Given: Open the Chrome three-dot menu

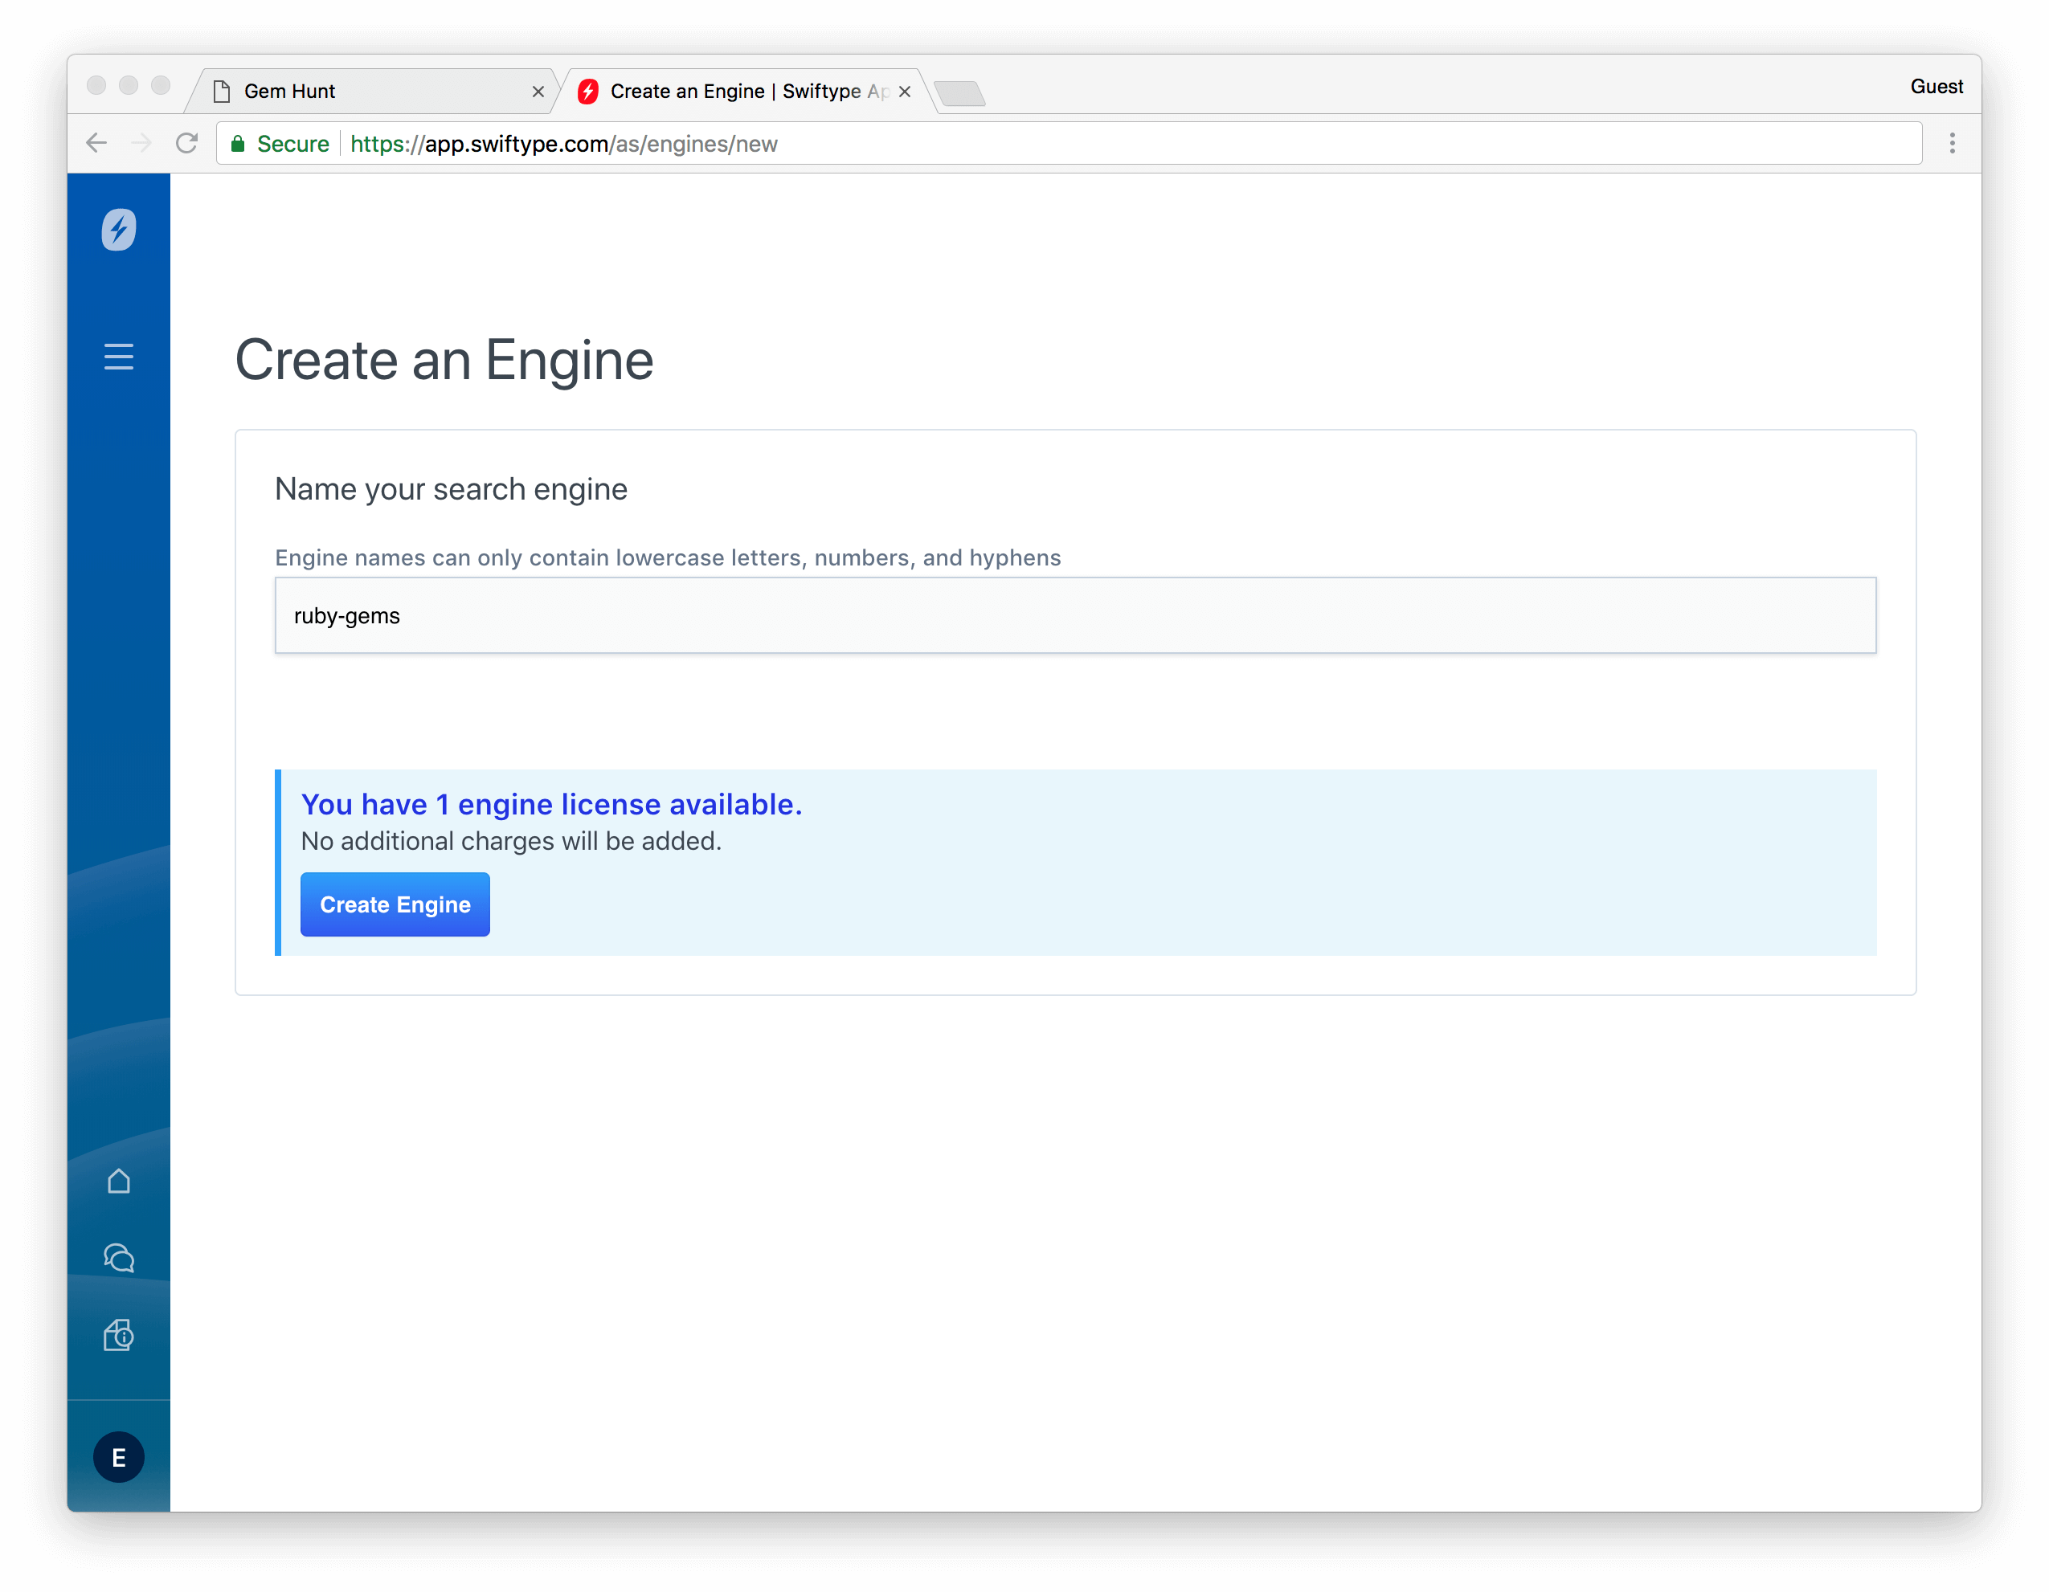Looking at the screenshot, I should 1952,144.
